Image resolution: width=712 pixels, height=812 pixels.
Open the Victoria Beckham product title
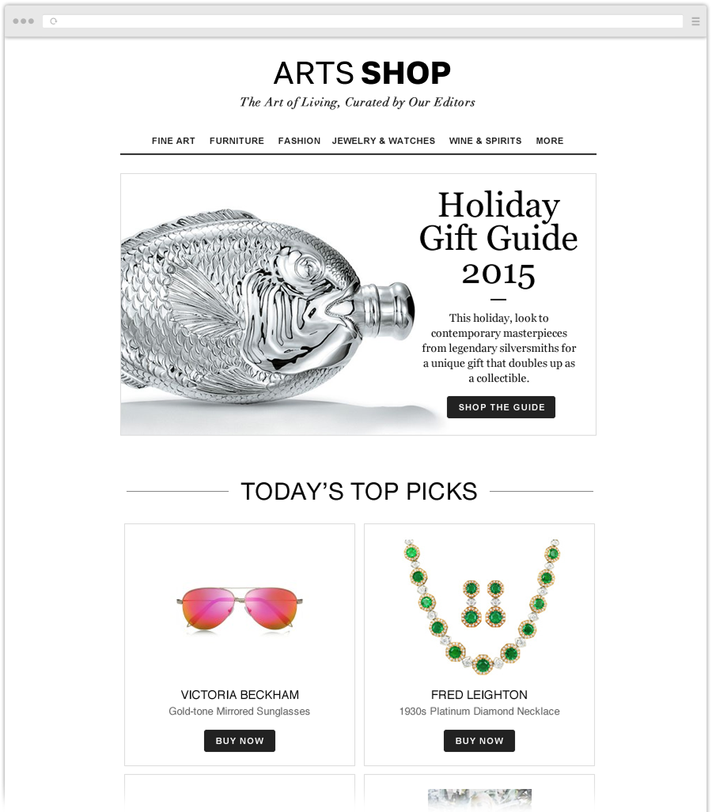[240, 694]
